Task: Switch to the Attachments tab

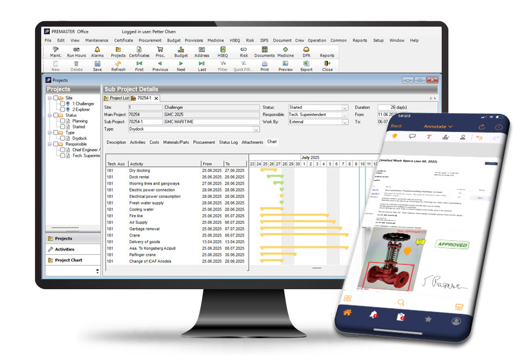Action: [x=252, y=142]
